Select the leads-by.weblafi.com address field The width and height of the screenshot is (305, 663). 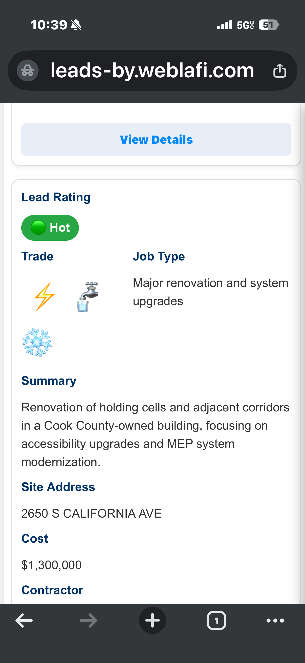[152, 71]
